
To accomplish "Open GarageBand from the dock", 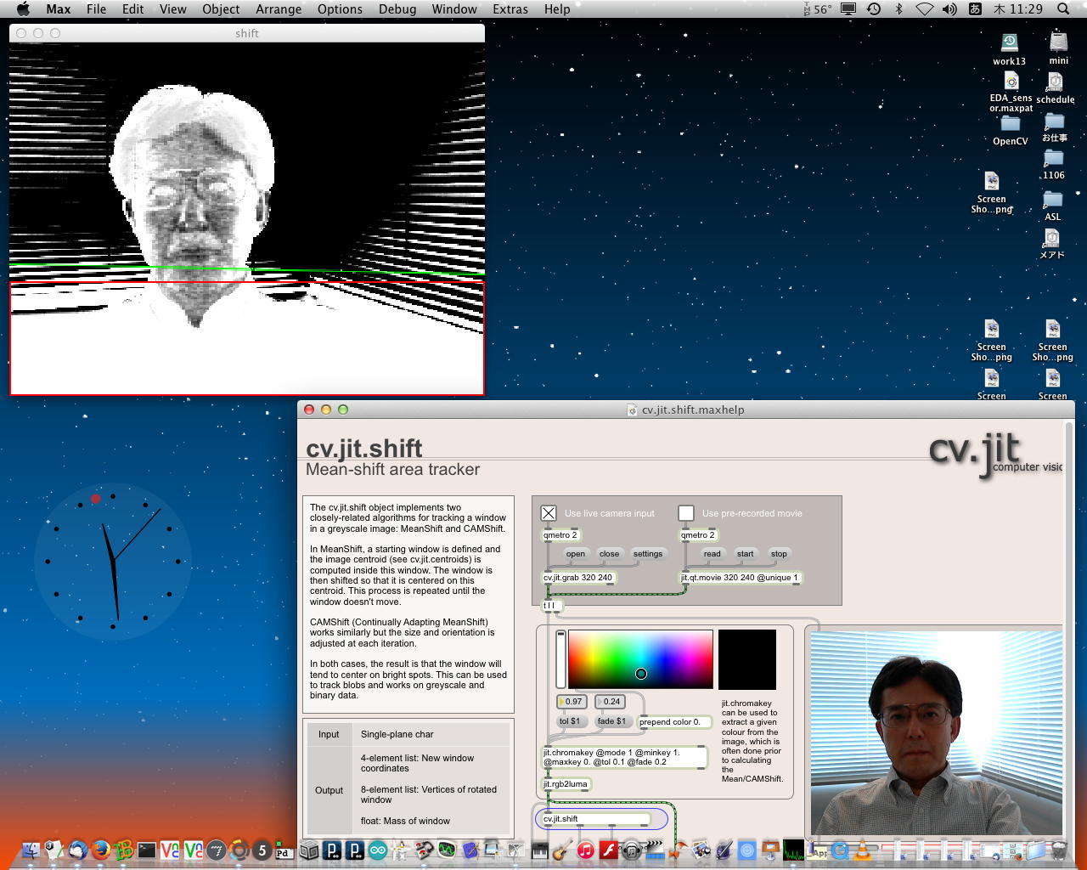I will 561,850.
